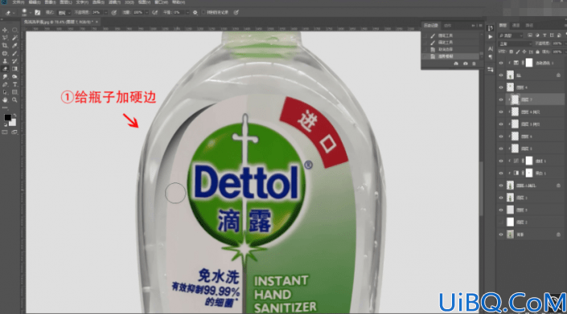
Task: Open the 文件 File menu
Action: click(x=18, y=2)
